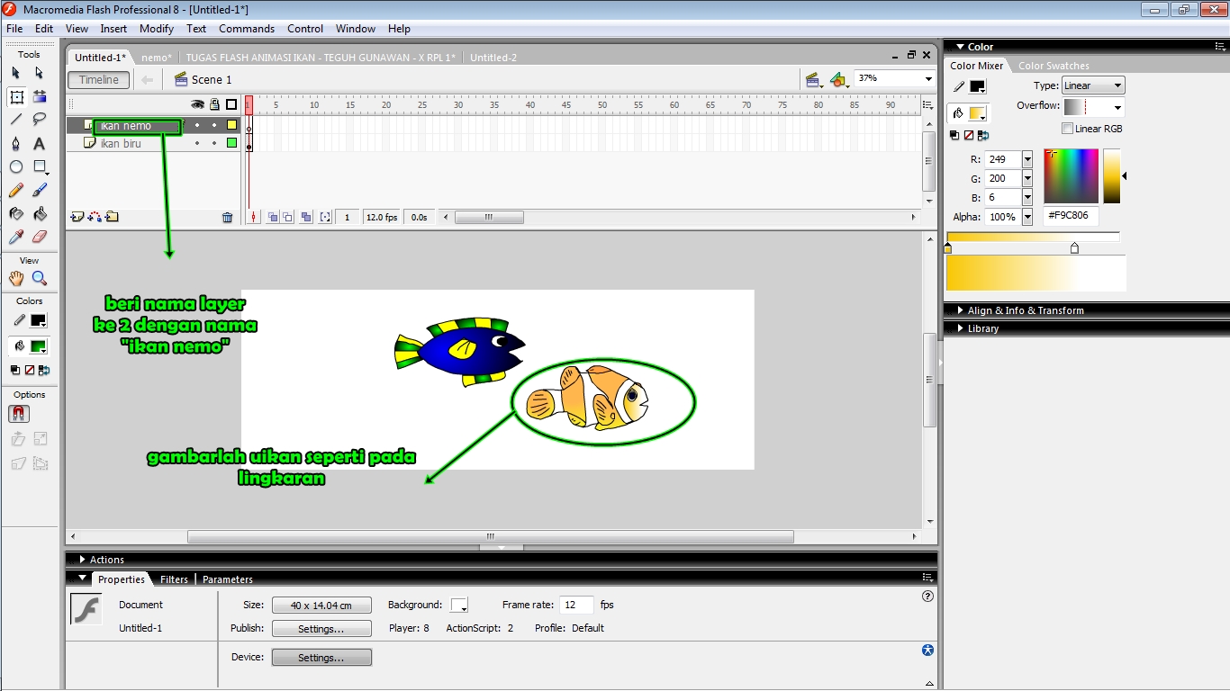Activate the Eraser tool
This screenshot has width=1230, height=691.
(40, 238)
